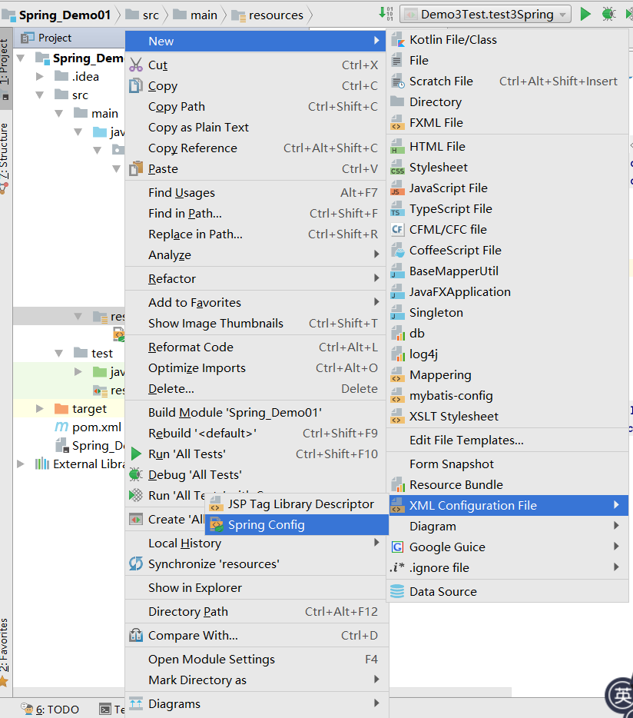Screen dimensions: 633x718
Task: Click the pom.xml Maven file icon
Action: point(61,427)
